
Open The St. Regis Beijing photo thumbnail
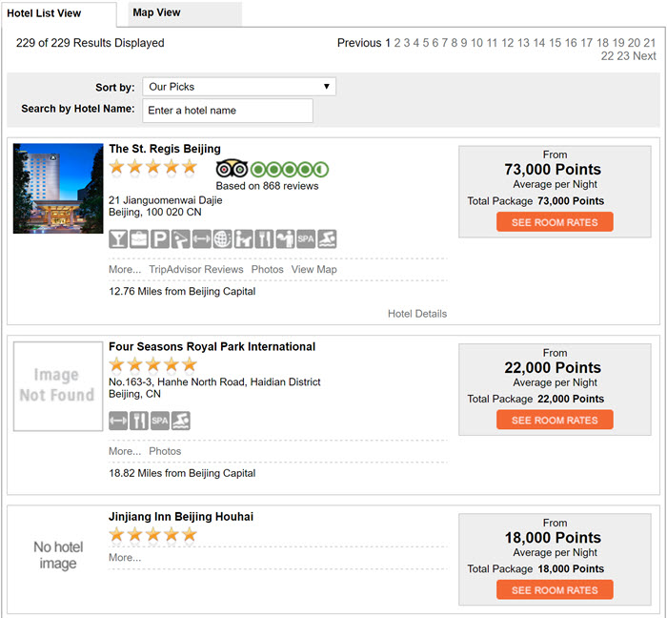pyautogui.click(x=58, y=189)
